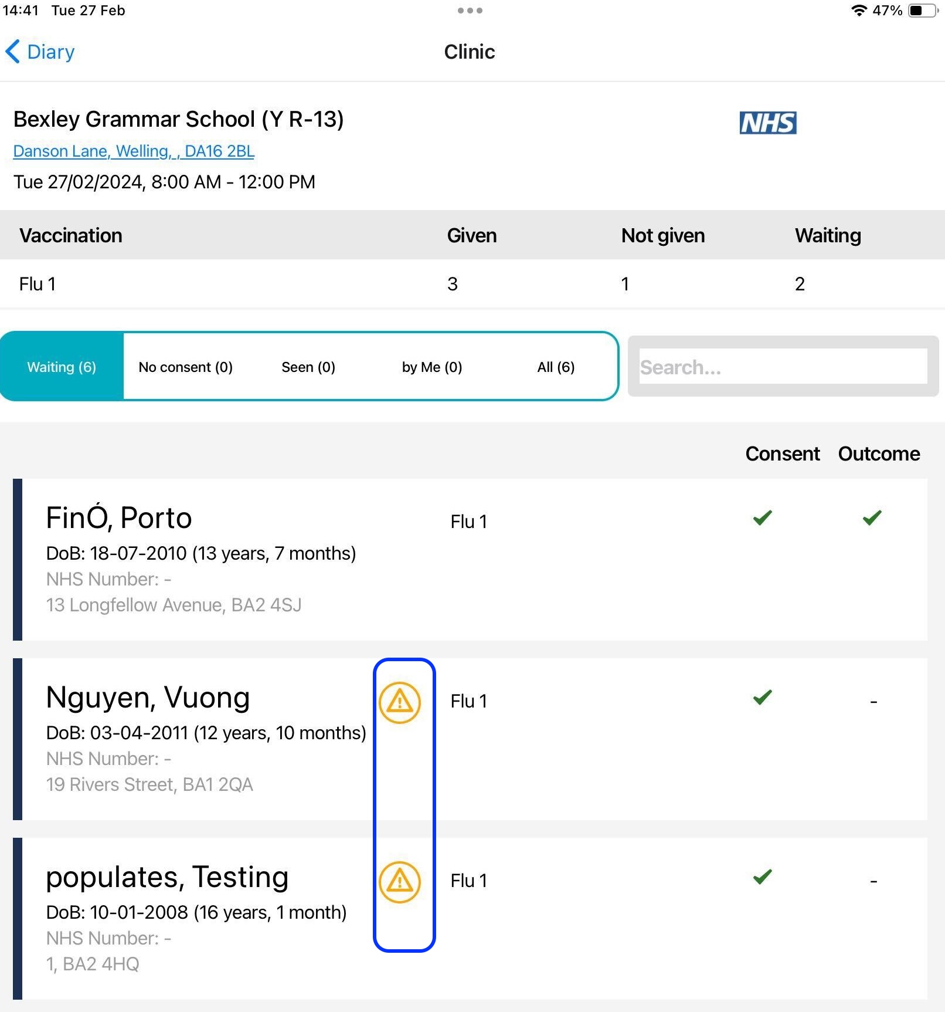Viewport: 945px width, 1012px height.
Task: Click the Search field
Action: pos(783,367)
